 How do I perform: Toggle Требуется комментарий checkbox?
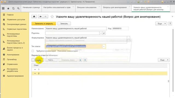click(33, 51)
